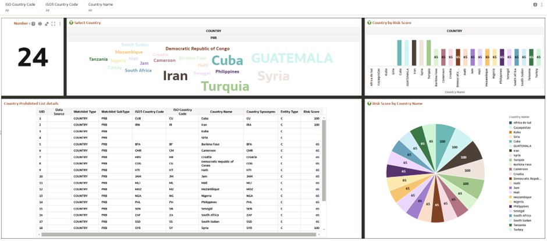Click the Senegal country name cell
Screen dimensions: 547x241
point(222,208)
